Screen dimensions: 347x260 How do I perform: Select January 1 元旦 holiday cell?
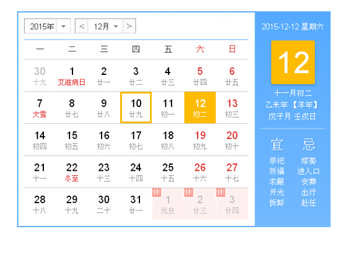click(168, 204)
